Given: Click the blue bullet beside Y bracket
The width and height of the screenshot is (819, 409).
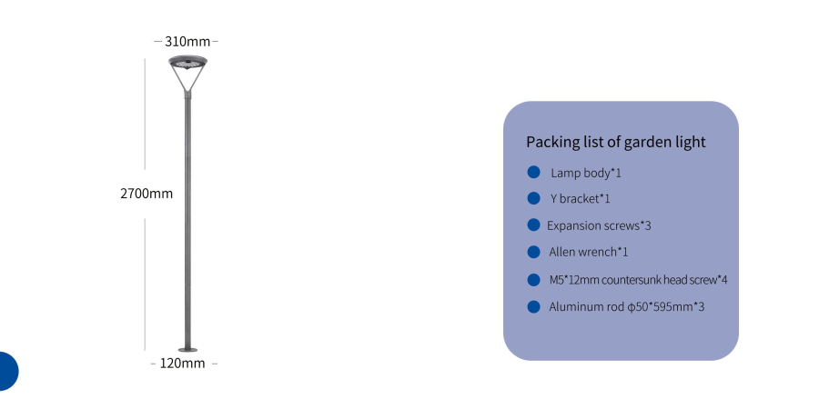Looking at the screenshot, I should 533,198.
